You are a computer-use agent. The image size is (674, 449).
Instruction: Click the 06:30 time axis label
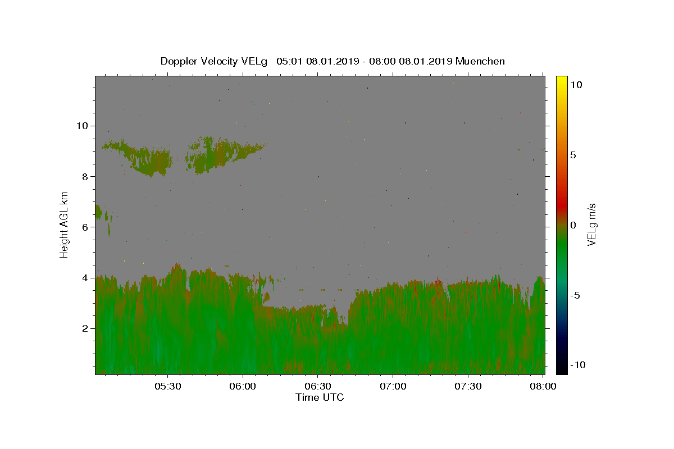click(x=318, y=386)
